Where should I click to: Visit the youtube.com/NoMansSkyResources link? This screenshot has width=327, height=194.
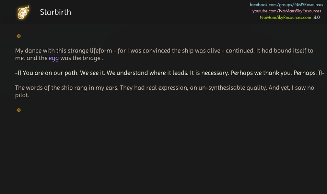click(287, 11)
